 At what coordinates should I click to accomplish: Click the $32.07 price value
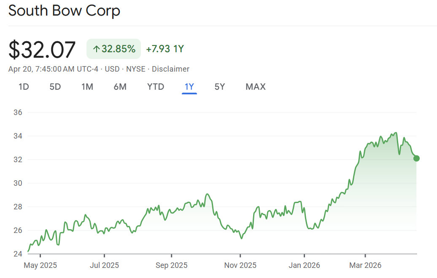pyautogui.click(x=42, y=49)
